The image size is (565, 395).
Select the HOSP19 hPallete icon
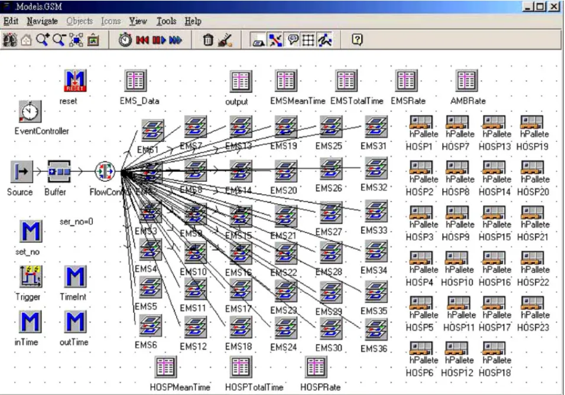click(x=531, y=122)
